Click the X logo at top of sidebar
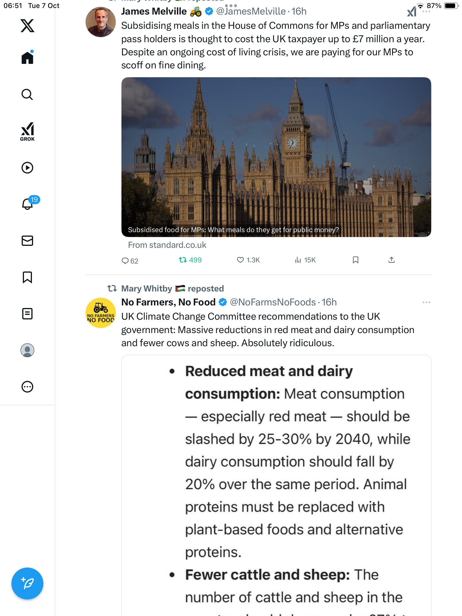The image size is (462, 616). (27, 26)
